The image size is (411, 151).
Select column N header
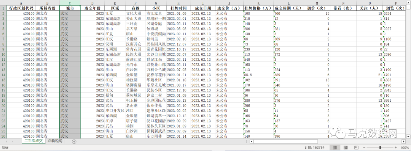[343, 3]
